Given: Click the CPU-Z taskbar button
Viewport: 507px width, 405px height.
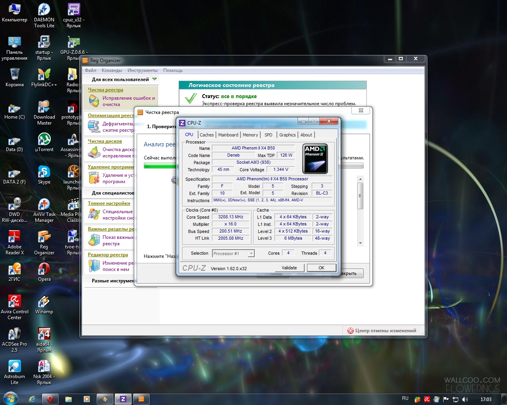Looking at the screenshot, I should (x=123, y=399).
